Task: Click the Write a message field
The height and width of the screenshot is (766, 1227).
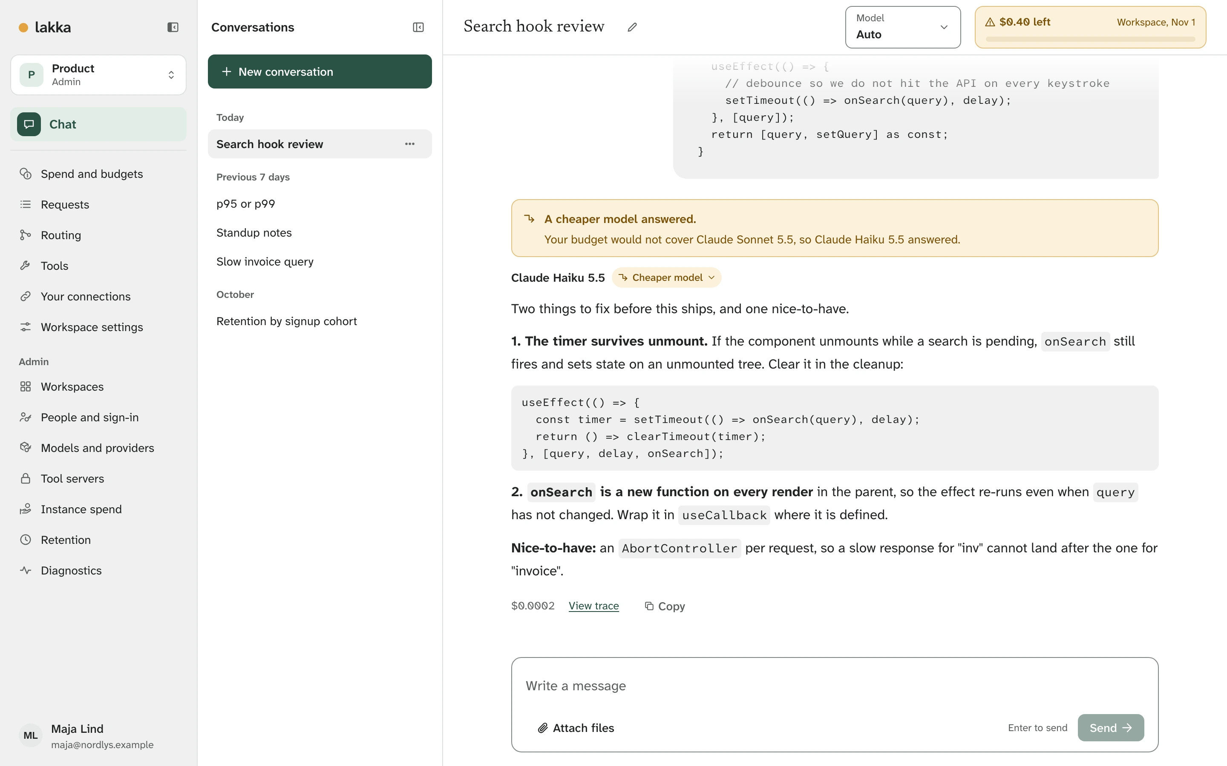Action: [835, 686]
